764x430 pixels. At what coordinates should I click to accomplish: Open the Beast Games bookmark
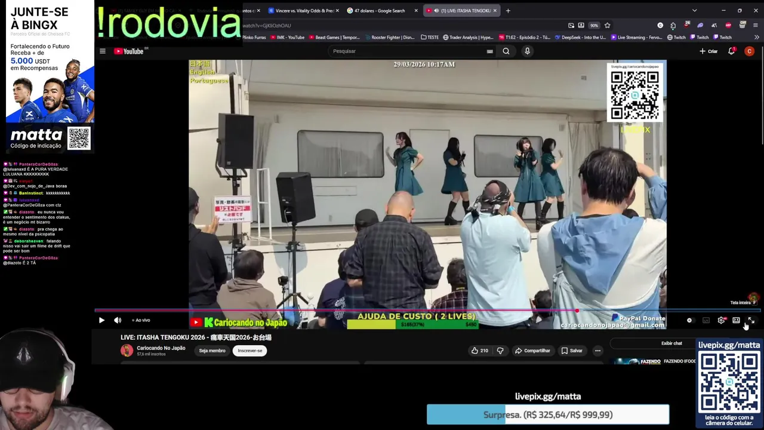[334, 38]
